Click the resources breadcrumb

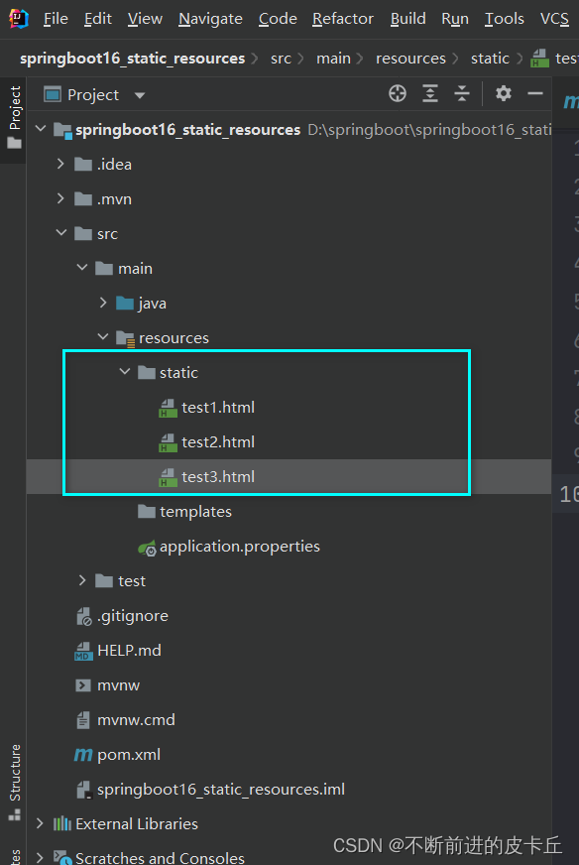(x=410, y=59)
